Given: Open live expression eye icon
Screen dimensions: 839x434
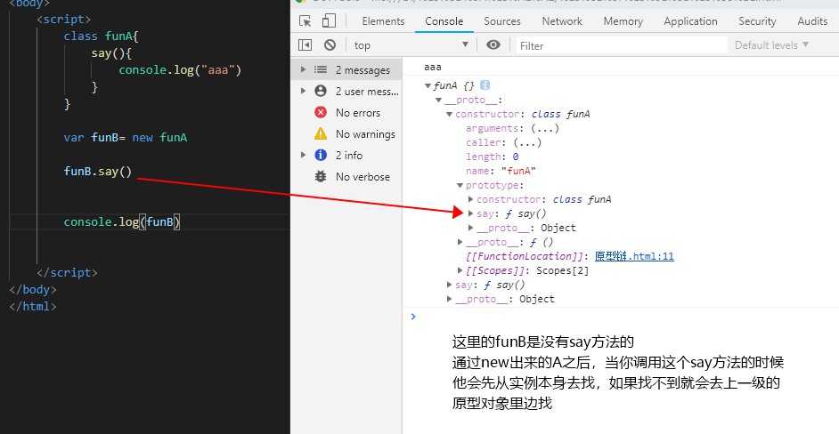Looking at the screenshot, I should [493, 44].
